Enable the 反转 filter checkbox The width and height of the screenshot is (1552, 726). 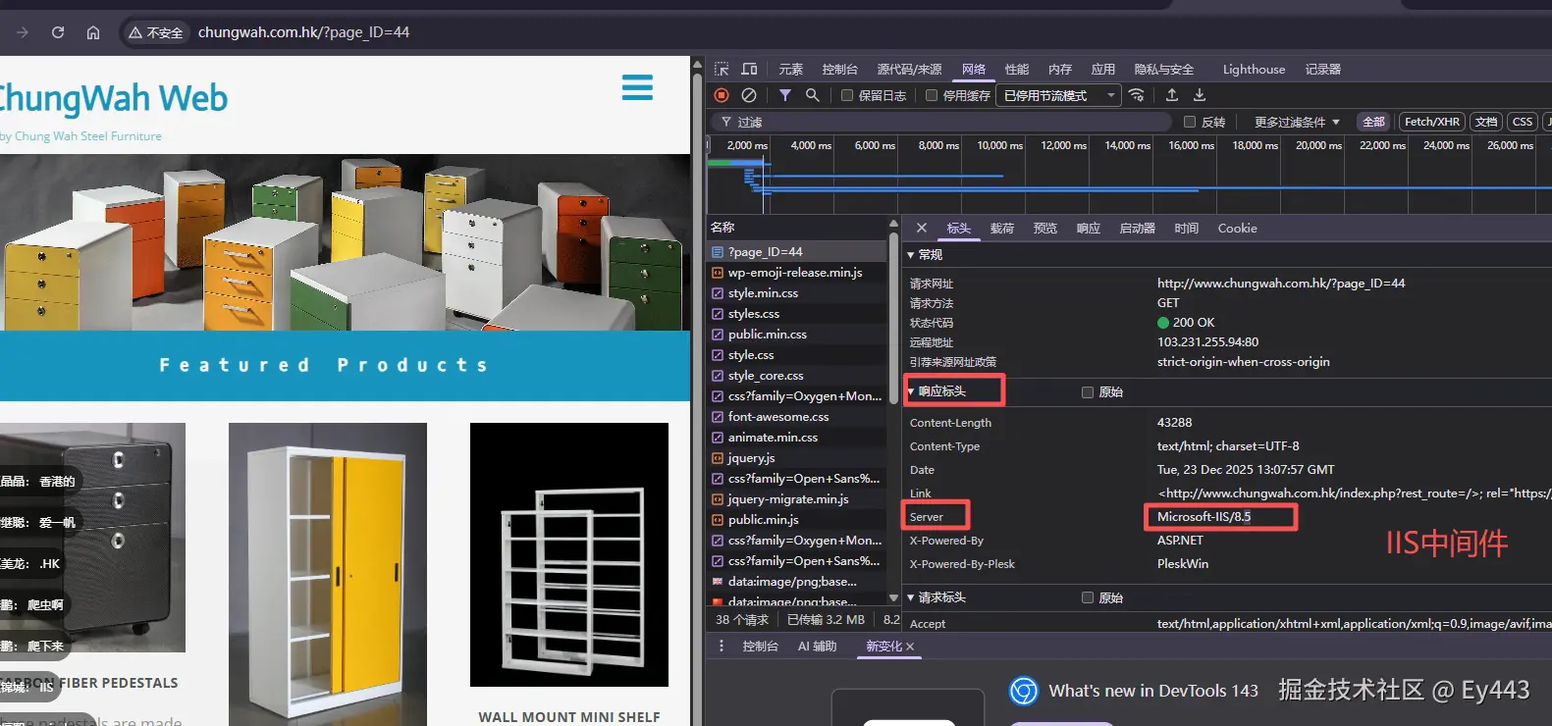(x=1190, y=122)
